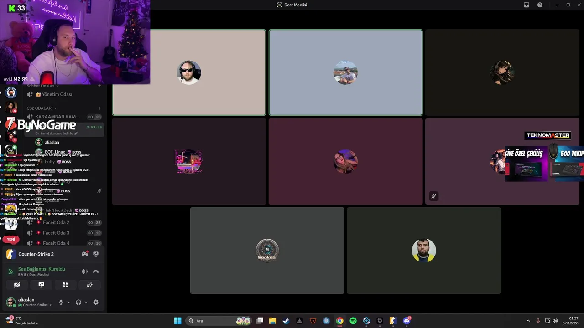
Task: Join the Faceit Oda 2 voice channel
Action: click(x=64, y=222)
